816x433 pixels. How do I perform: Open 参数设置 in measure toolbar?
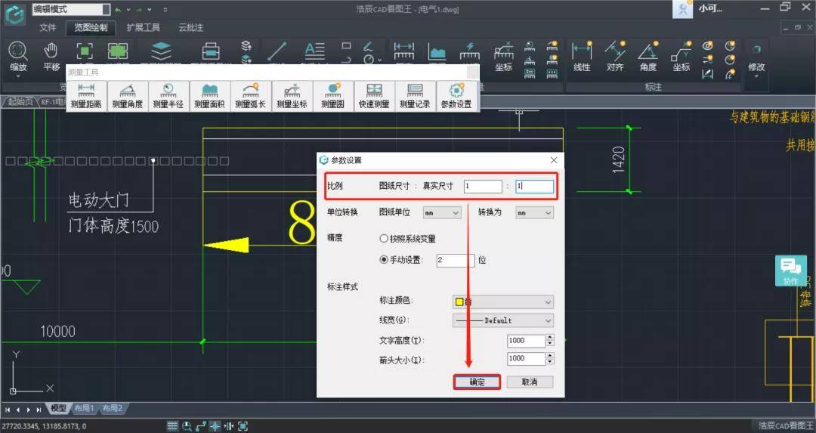[456, 96]
